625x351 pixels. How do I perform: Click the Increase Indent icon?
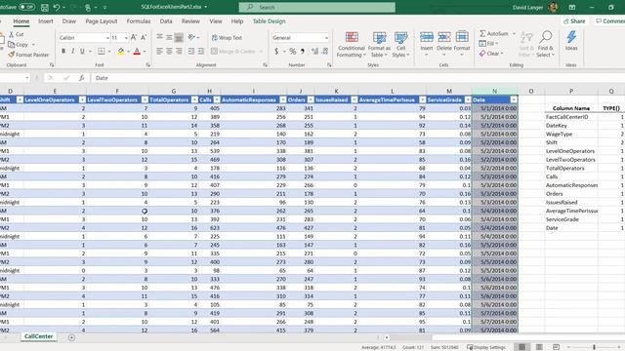(201, 51)
